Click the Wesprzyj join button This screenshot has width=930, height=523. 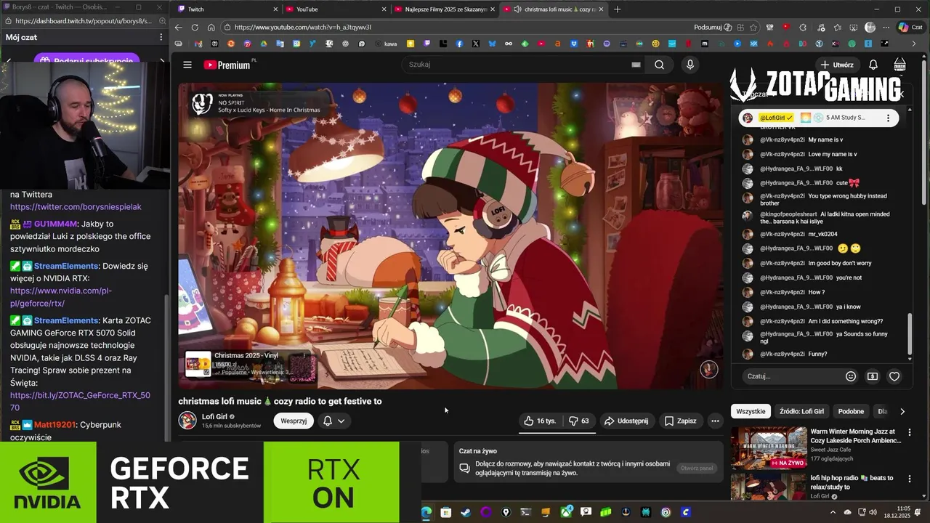tap(294, 421)
